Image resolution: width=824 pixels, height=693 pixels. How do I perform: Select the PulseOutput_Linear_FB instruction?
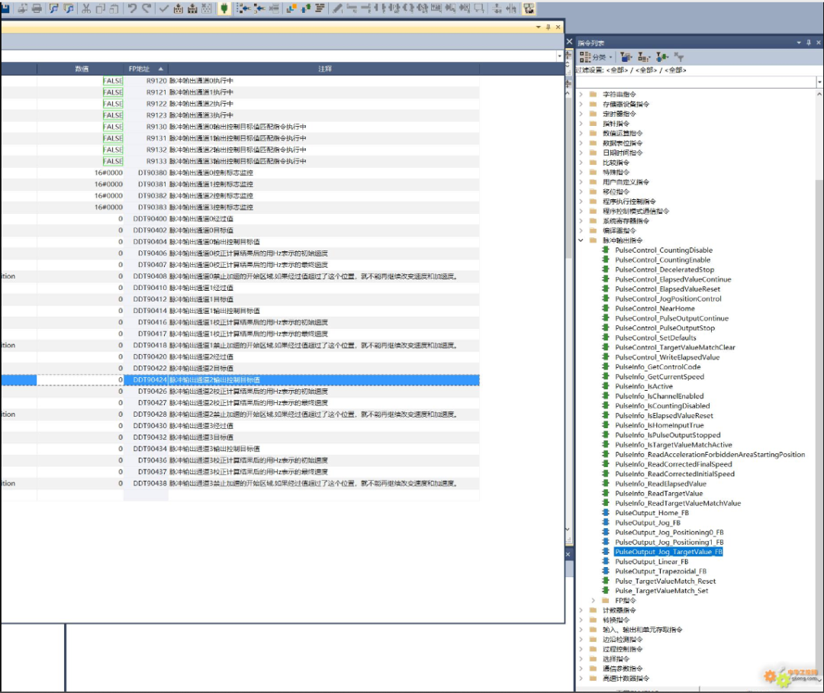[652, 562]
